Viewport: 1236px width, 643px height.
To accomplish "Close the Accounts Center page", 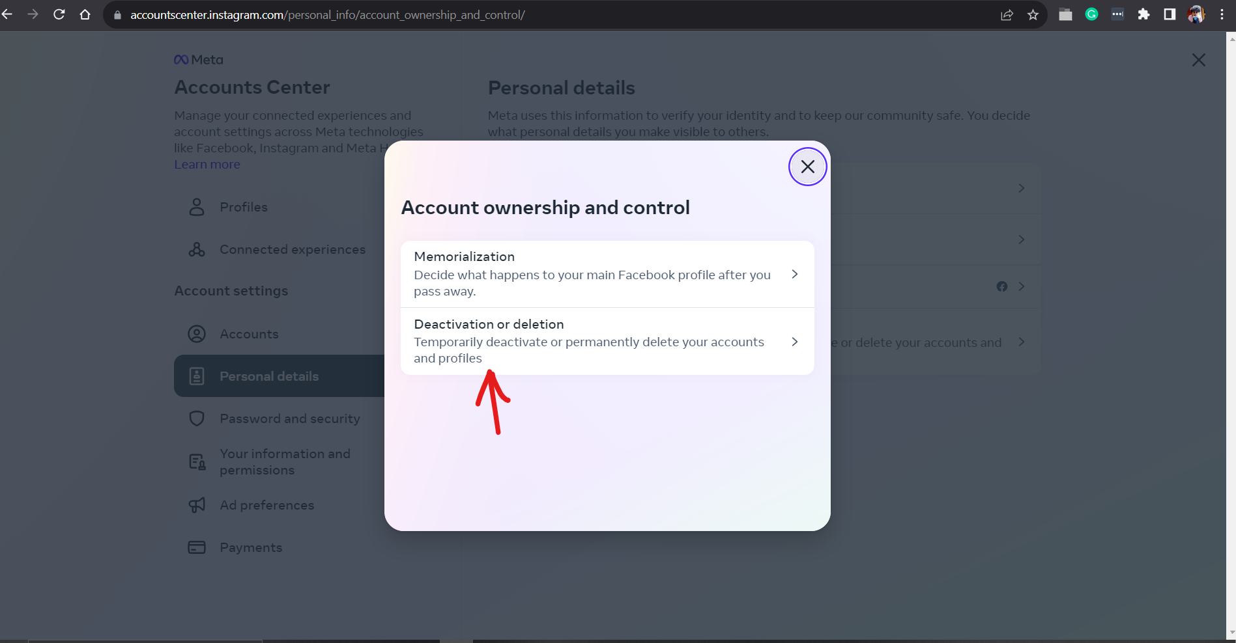I will pyautogui.click(x=1198, y=60).
